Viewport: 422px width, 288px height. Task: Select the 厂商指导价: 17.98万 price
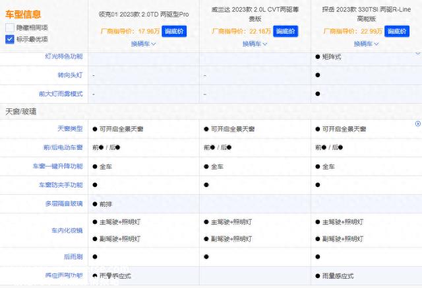(x=131, y=31)
